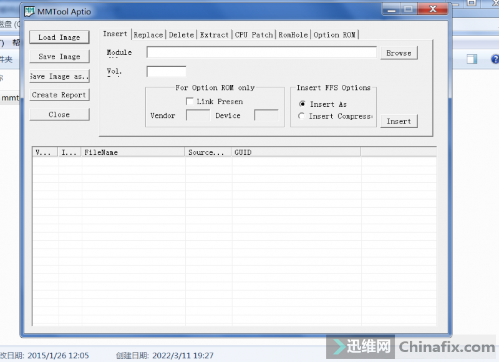Click the Vendor ID field
The height and width of the screenshot is (362, 499).
click(x=198, y=115)
